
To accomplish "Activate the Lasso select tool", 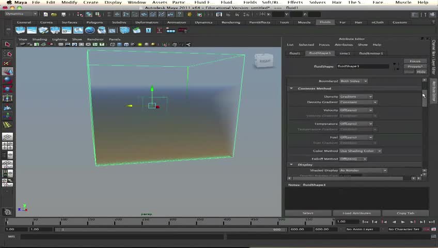I will point(7,54).
